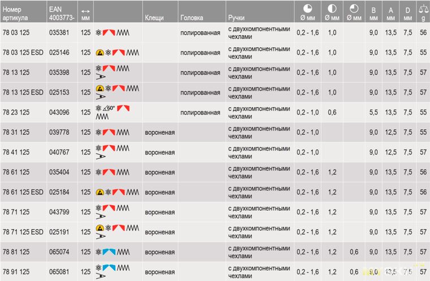Image resolution: width=430 pixels, height=281 pixels.
Task: Click the half-filled circle Ø мм header icon
Action: click(x=332, y=8)
